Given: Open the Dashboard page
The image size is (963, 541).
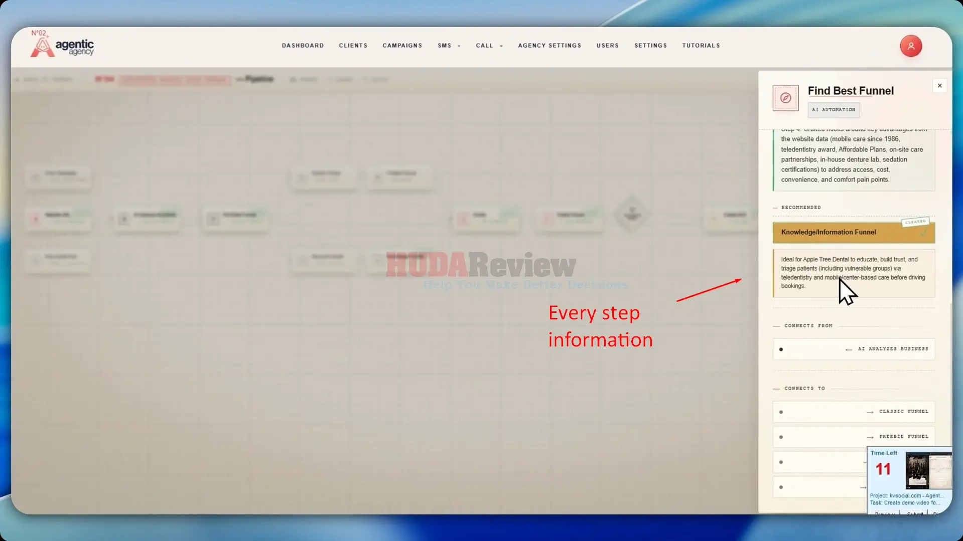Looking at the screenshot, I should click(x=303, y=46).
